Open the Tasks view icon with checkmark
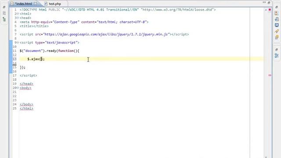This screenshot has width=281, height=158. (x=277, y=19)
